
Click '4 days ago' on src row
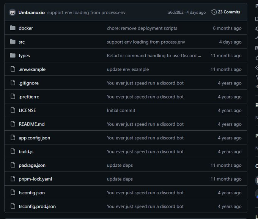(230, 42)
